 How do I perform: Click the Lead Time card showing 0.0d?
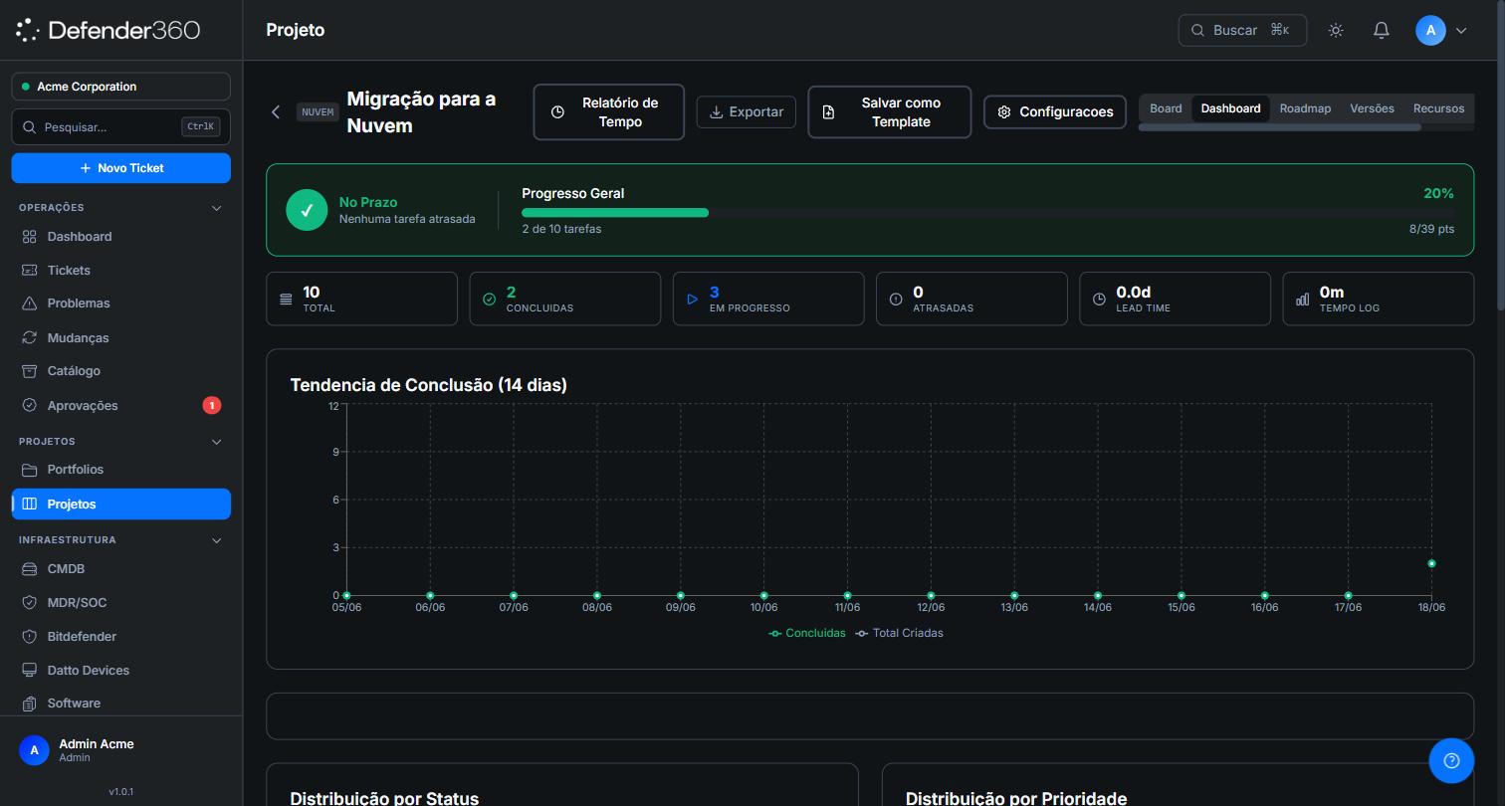coord(1175,299)
